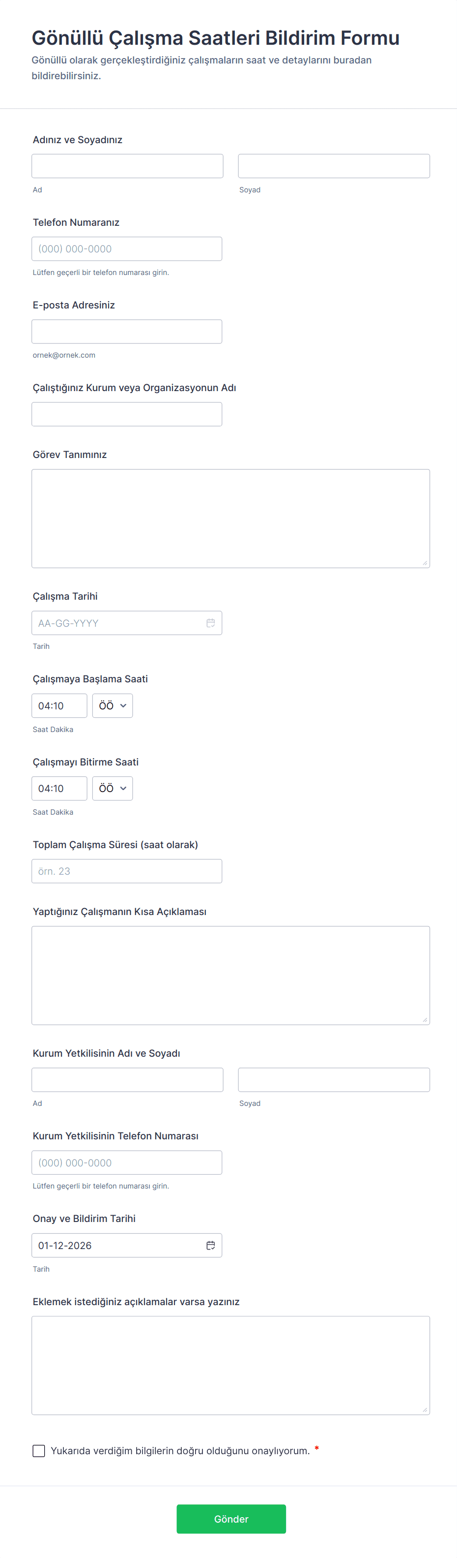Expand ÖÖ dropdown for Çalışmaya Başlama Saati
This screenshot has height=1558, width=457.
pyautogui.click(x=113, y=706)
